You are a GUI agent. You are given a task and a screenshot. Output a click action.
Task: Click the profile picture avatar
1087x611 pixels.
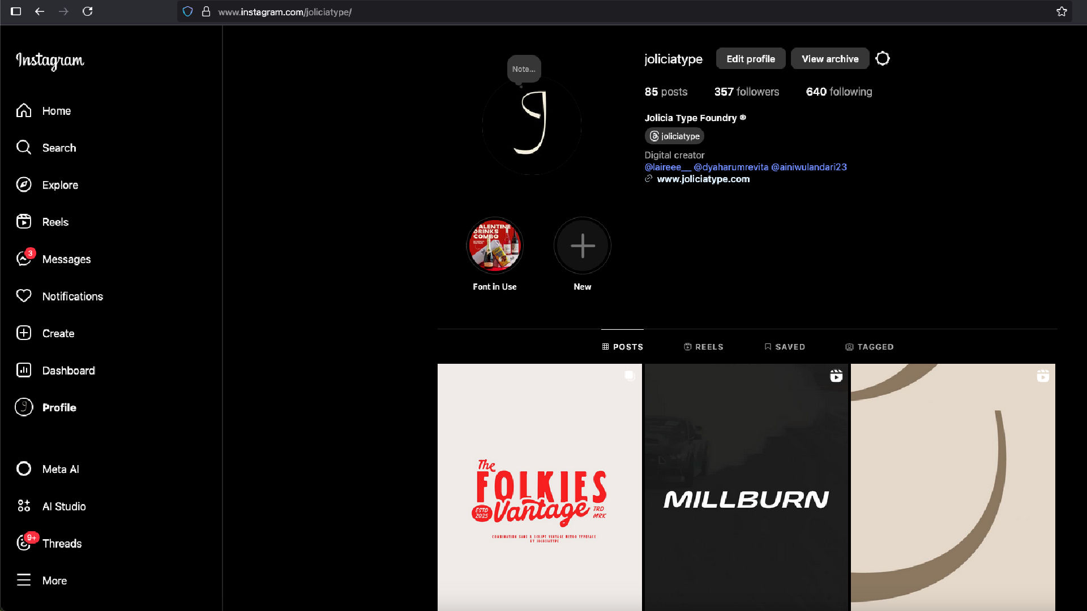coord(532,125)
